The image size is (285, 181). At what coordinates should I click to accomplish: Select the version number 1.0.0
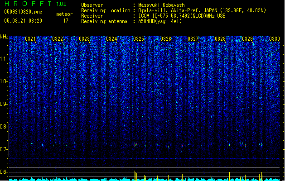[62, 4]
